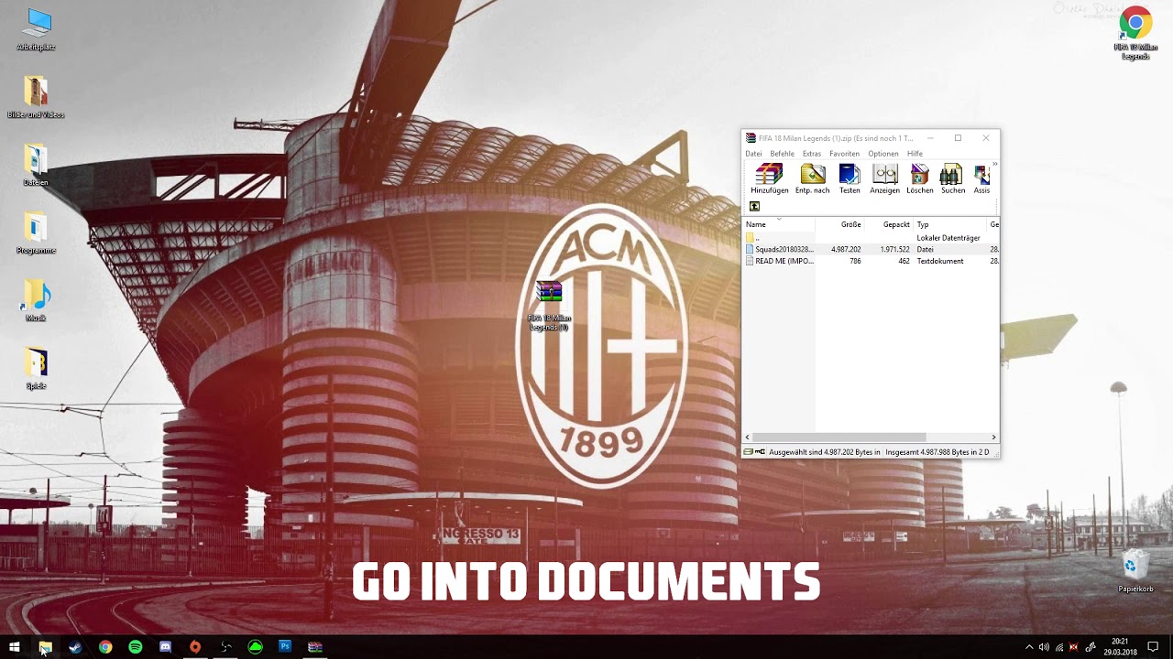The height and width of the screenshot is (659, 1173).
Task: Select the FIFA 18 Milan Legends (1) archive on the desktop
Action: point(549,306)
